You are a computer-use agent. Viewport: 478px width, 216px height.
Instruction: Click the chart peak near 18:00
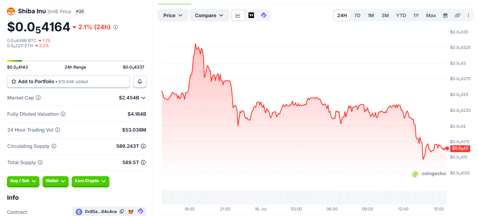coord(195,44)
